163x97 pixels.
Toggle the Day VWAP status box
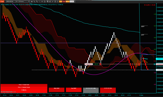pyautogui.click(x=74, y=90)
